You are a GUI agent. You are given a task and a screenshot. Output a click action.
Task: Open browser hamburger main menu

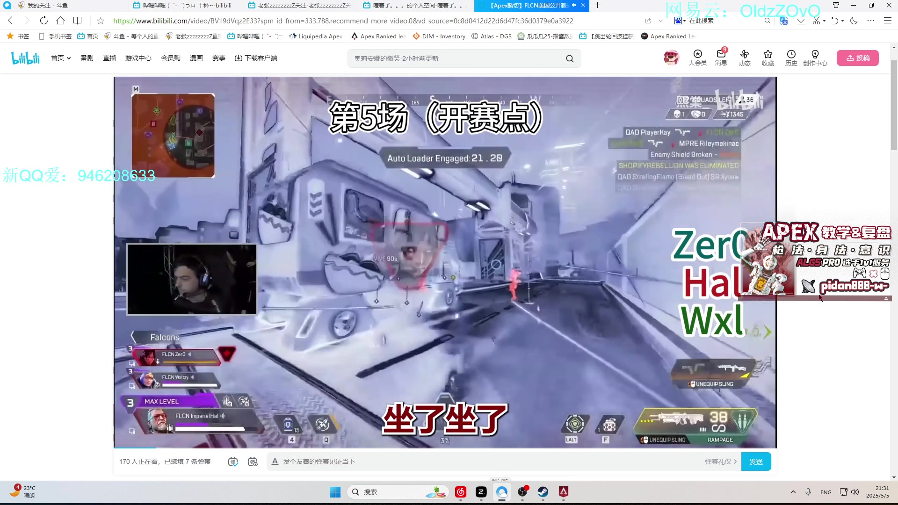tap(887, 21)
